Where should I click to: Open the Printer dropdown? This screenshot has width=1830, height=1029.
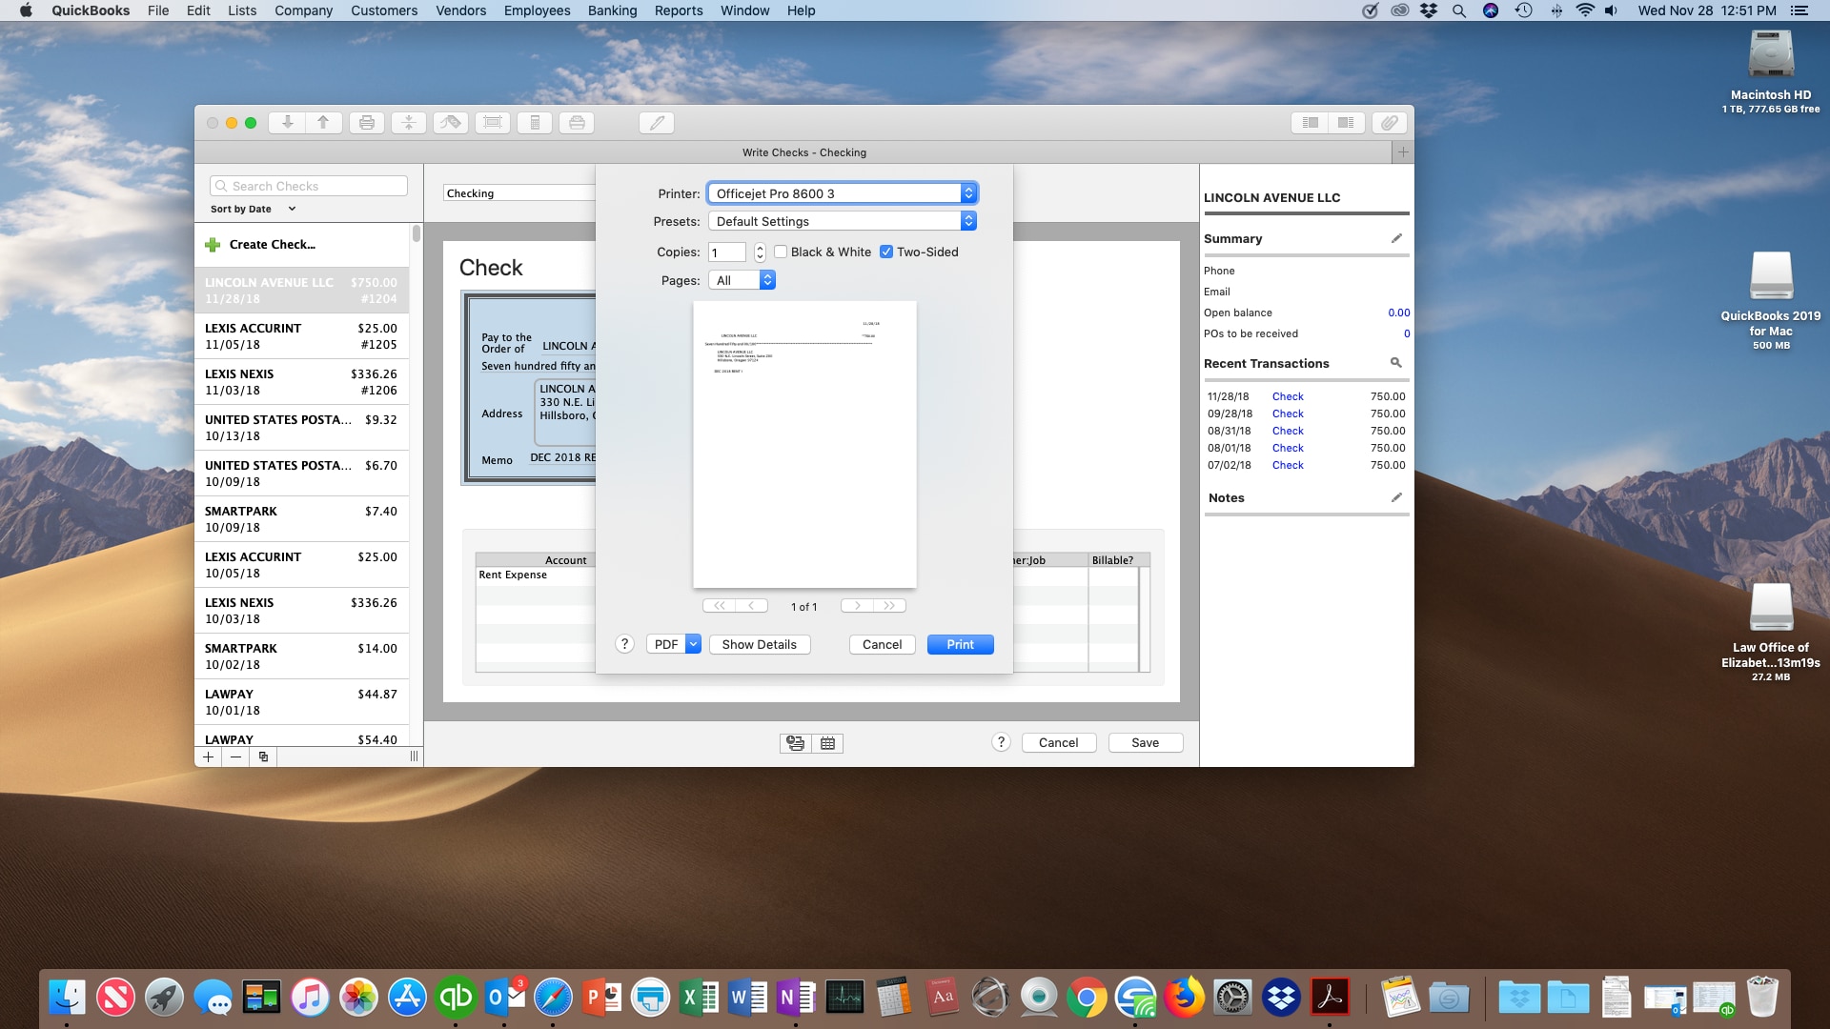click(x=843, y=193)
